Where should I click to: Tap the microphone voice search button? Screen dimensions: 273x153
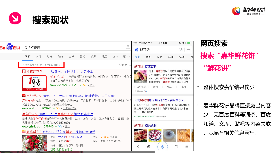coord(162,147)
